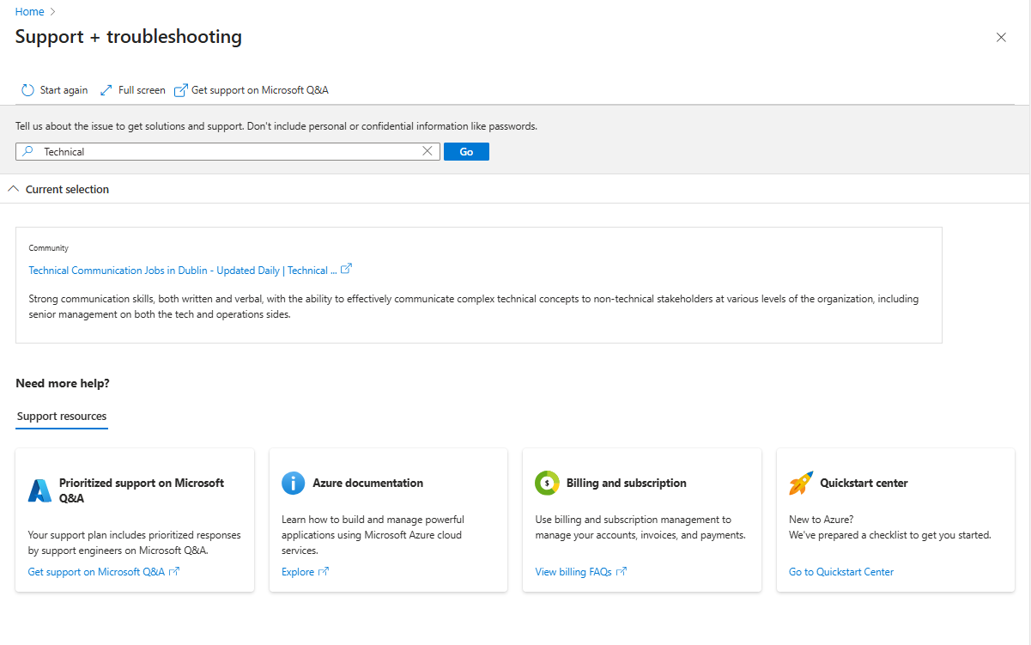Screen dimensions: 1031x645
Task: Click the Get support external-link icon in toolbar
Action: [180, 90]
